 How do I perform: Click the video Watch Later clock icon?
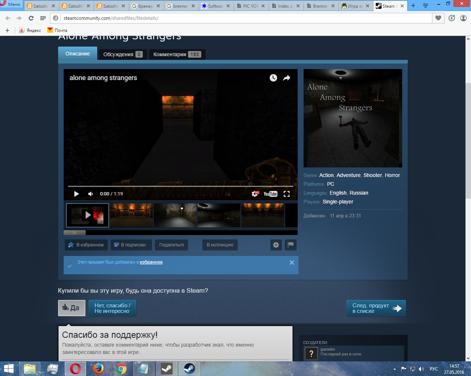point(273,78)
